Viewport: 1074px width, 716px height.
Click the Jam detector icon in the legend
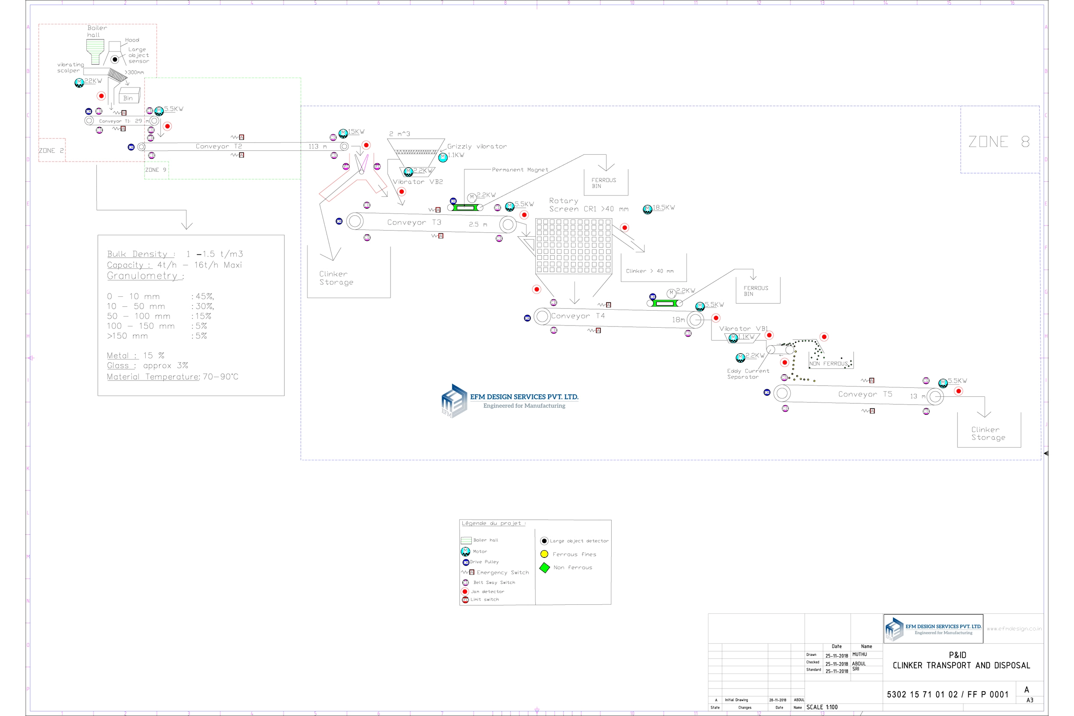pyautogui.click(x=465, y=591)
